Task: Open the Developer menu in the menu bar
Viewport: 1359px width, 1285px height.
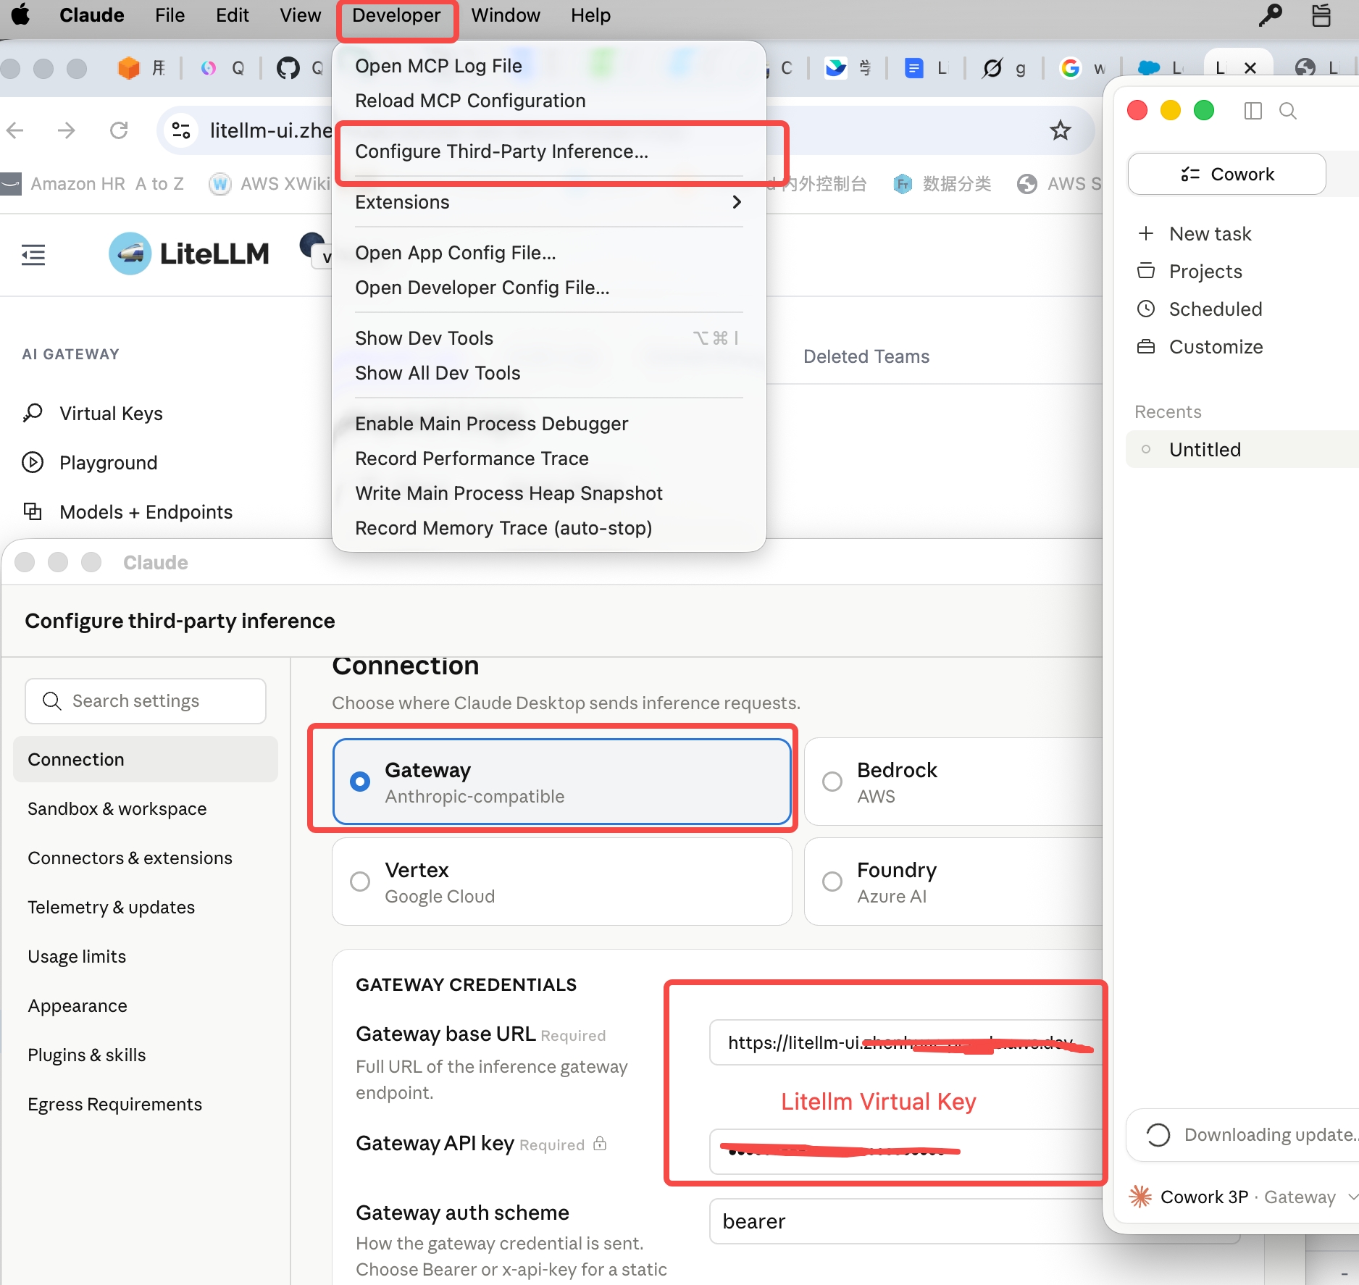Action: pyautogui.click(x=396, y=15)
